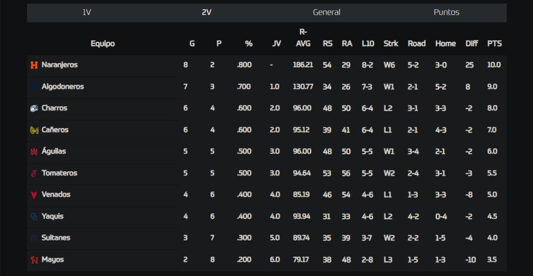This screenshot has width=533, height=276.
Task: Click the Strk column header
Action: [x=391, y=44]
